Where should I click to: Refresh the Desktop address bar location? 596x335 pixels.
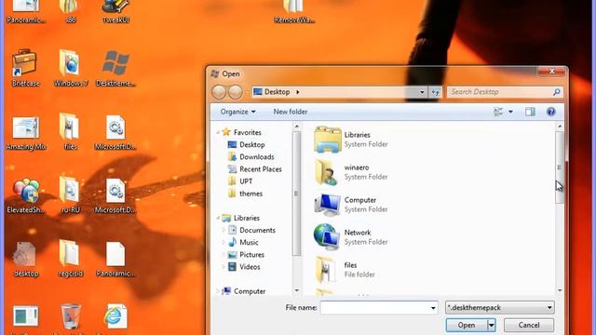point(435,92)
